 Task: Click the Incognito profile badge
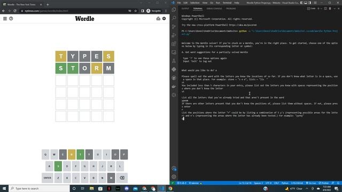point(154,11)
